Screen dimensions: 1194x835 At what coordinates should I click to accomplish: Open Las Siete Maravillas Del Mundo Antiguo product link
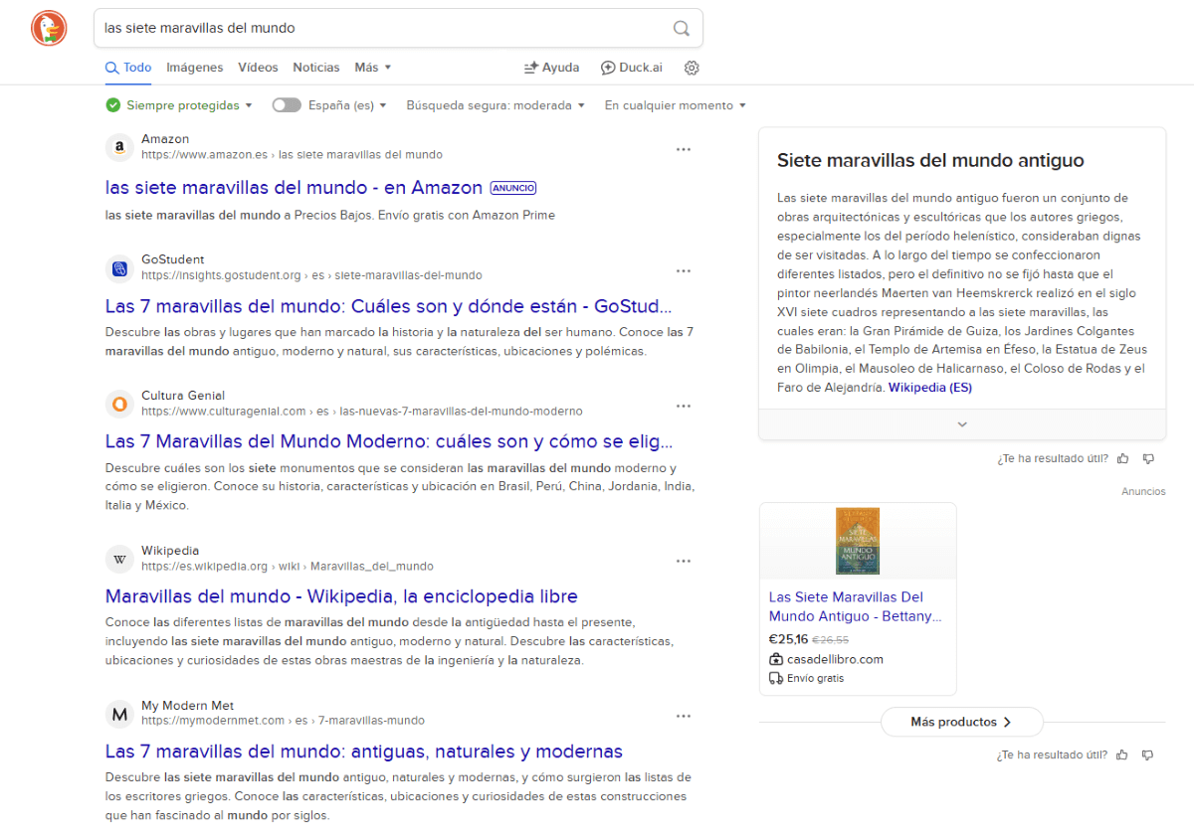(x=856, y=606)
